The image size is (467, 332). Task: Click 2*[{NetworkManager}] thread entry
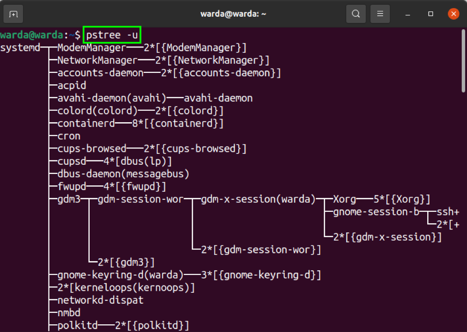click(x=212, y=60)
